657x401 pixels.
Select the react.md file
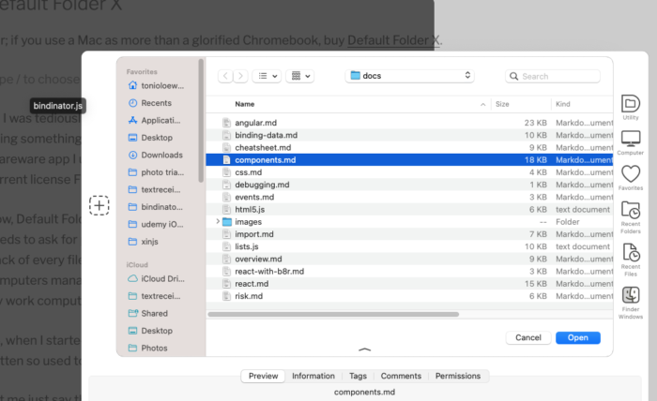(409, 284)
